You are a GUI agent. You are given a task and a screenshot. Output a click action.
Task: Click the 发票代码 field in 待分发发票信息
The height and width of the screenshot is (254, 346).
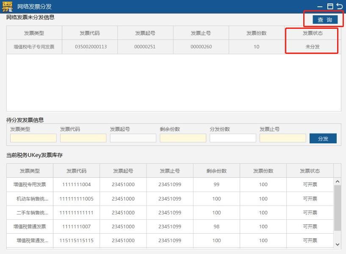pos(83,138)
